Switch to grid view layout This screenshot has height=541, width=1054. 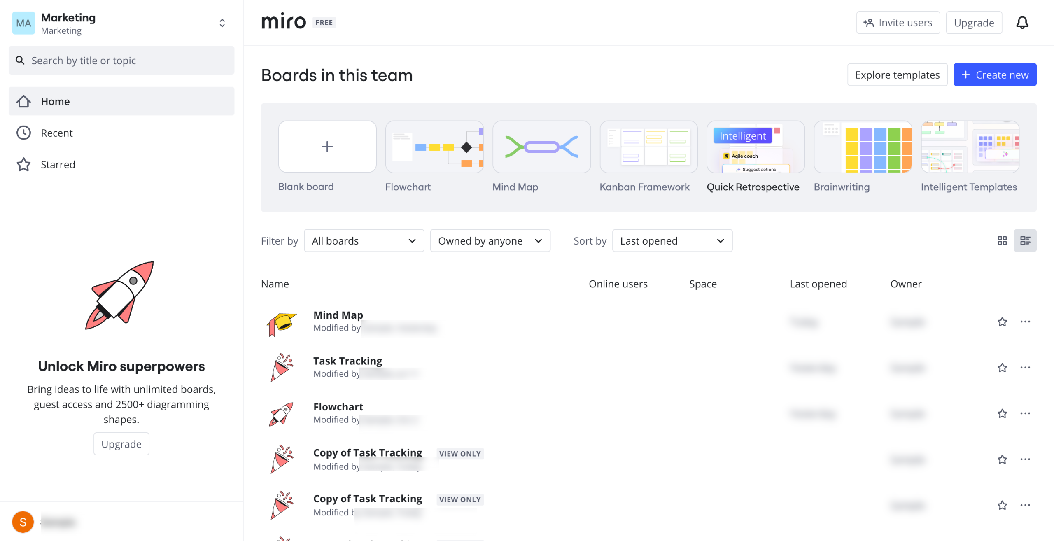click(1002, 241)
